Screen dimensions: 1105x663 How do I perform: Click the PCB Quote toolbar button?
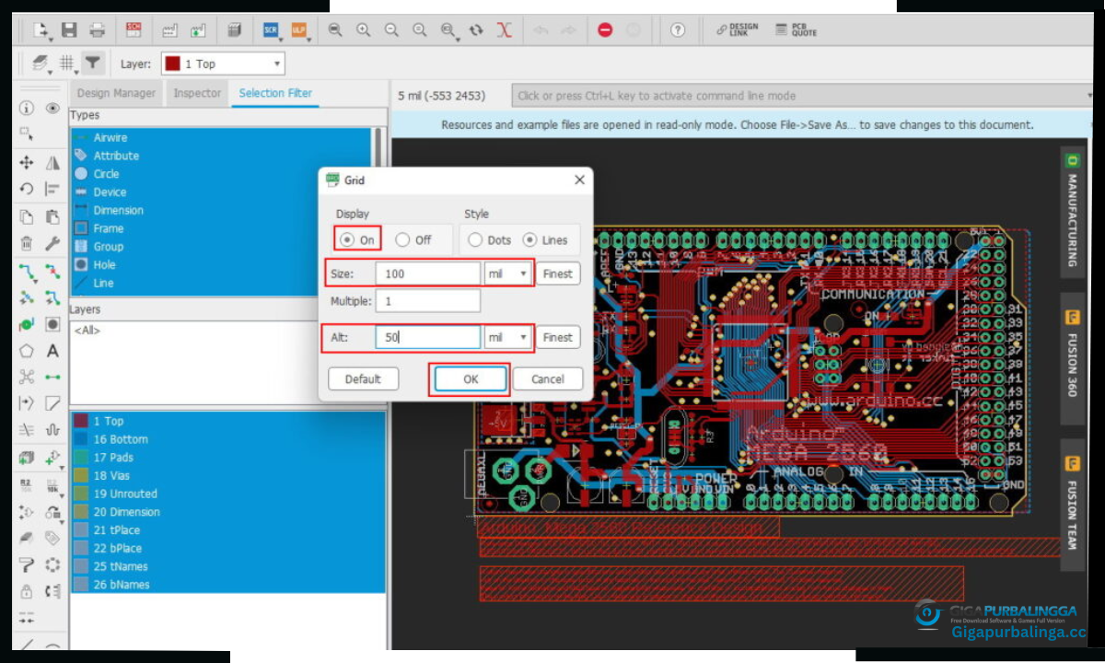coord(796,30)
